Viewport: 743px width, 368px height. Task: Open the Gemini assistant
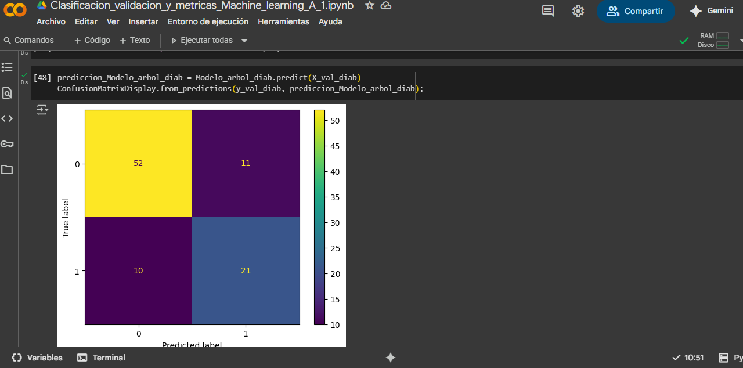712,11
